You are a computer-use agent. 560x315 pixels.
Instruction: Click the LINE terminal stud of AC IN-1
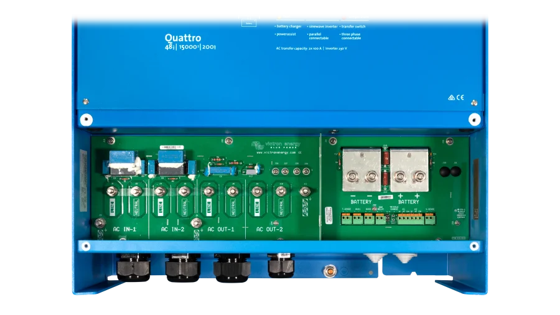[112, 192]
